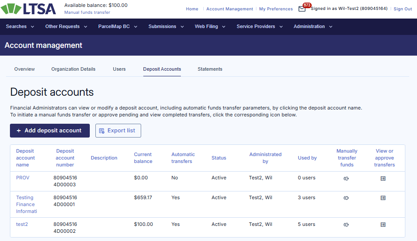This screenshot has width=417, height=241.
Task: Click the Sign Out link
Action: pyautogui.click(x=402, y=9)
